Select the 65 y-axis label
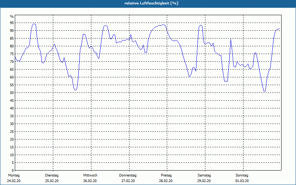 click(x=12, y=70)
